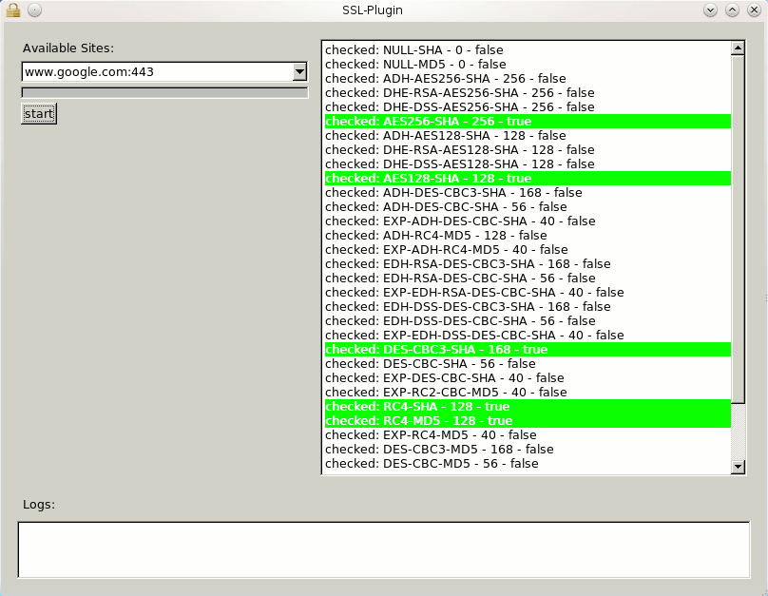Image resolution: width=768 pixels, height=596 pixels.
Task: Click the cipher list scroll-up arrow
Action: (739, 48)
